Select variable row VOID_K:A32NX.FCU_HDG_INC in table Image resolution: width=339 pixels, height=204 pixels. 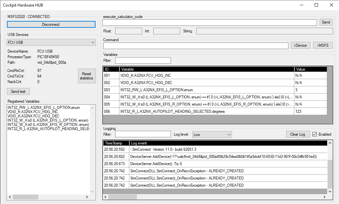215,76
